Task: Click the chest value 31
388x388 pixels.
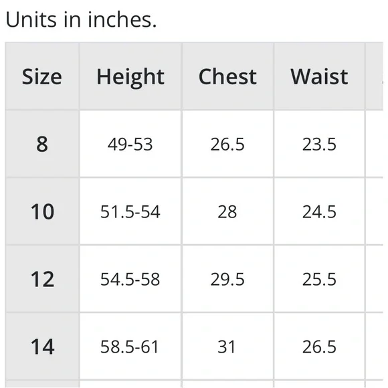Action: [227, 347]
